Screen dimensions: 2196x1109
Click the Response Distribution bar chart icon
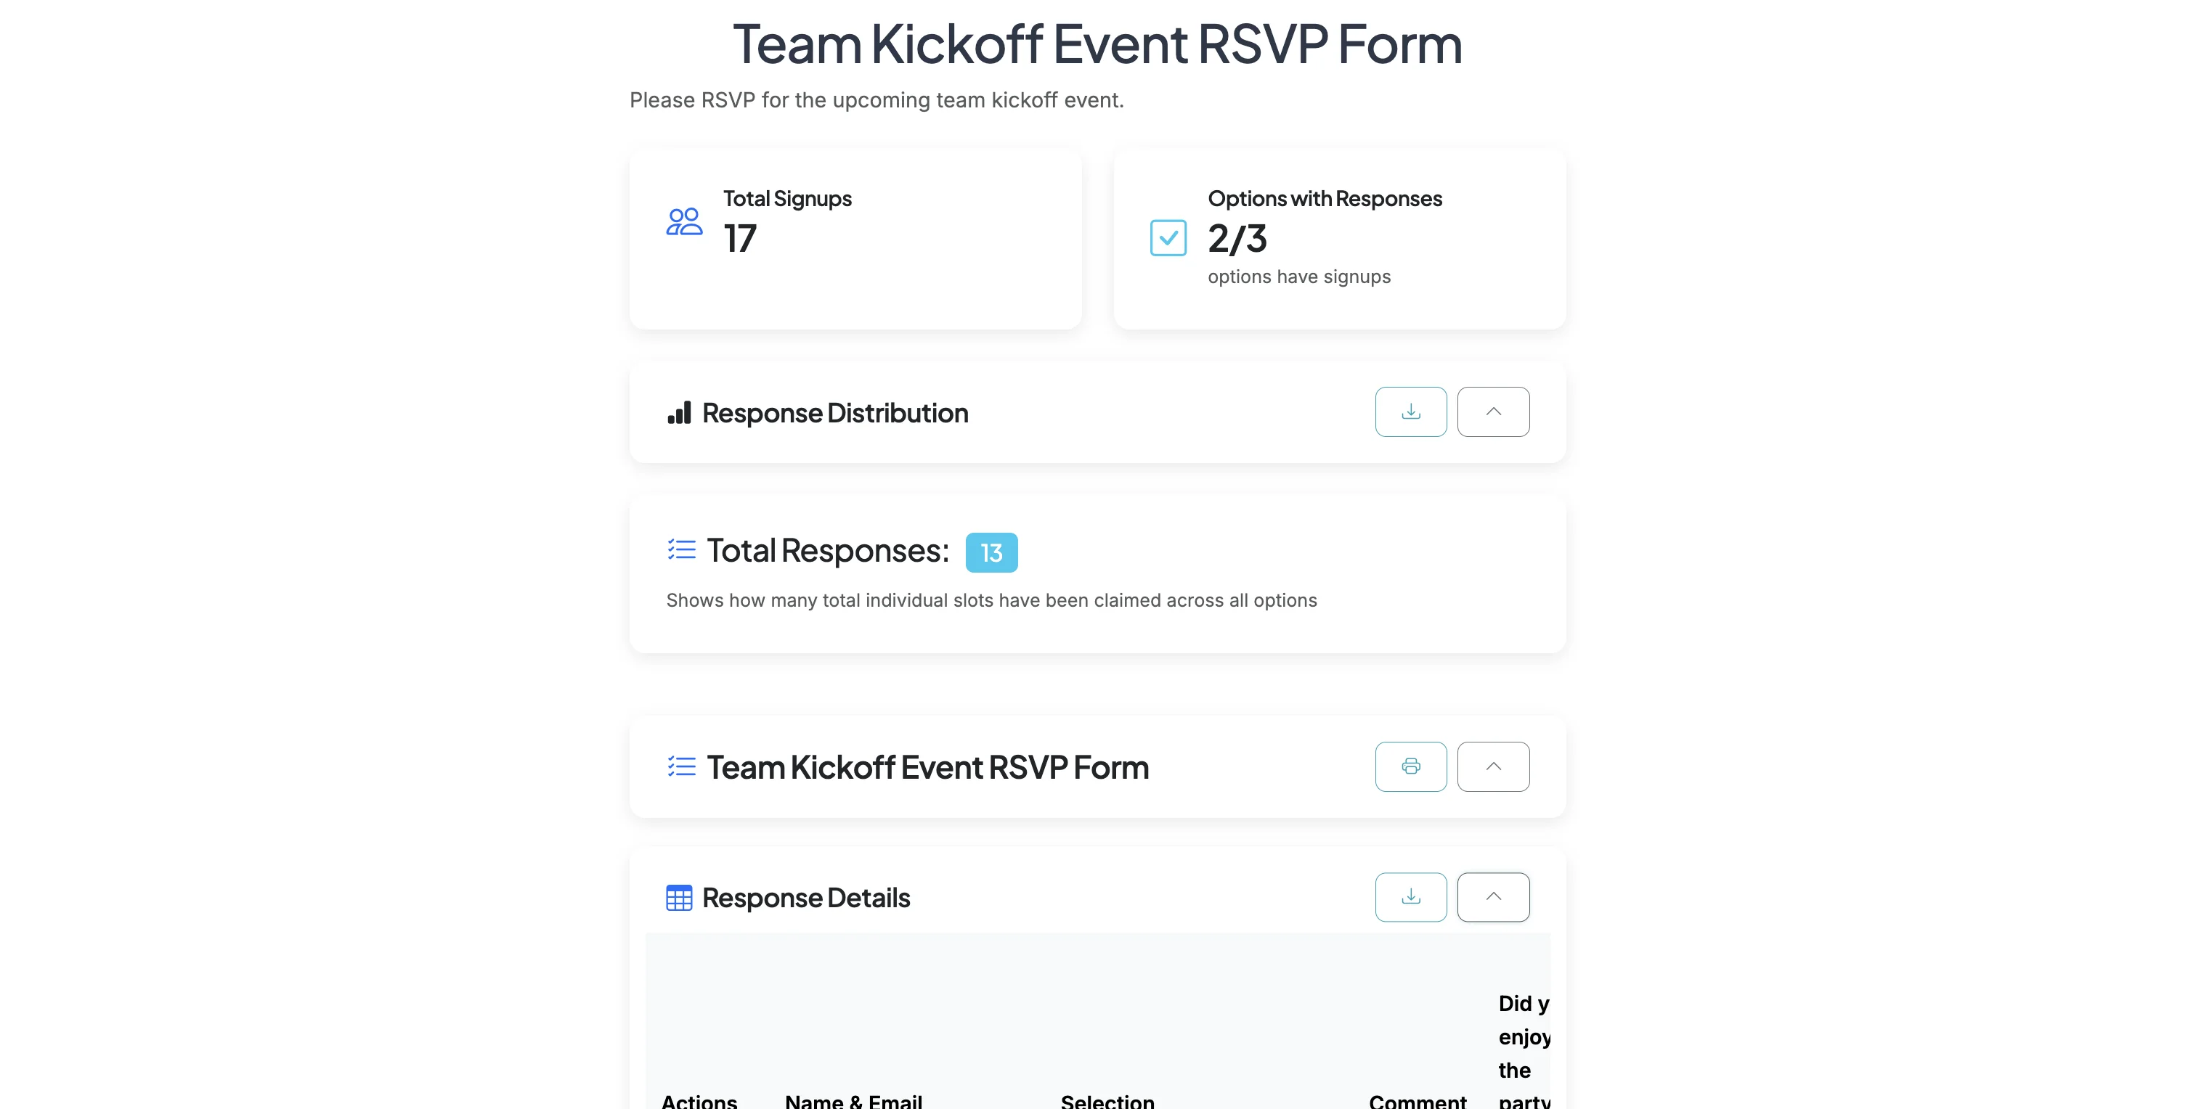pos(678,413)
